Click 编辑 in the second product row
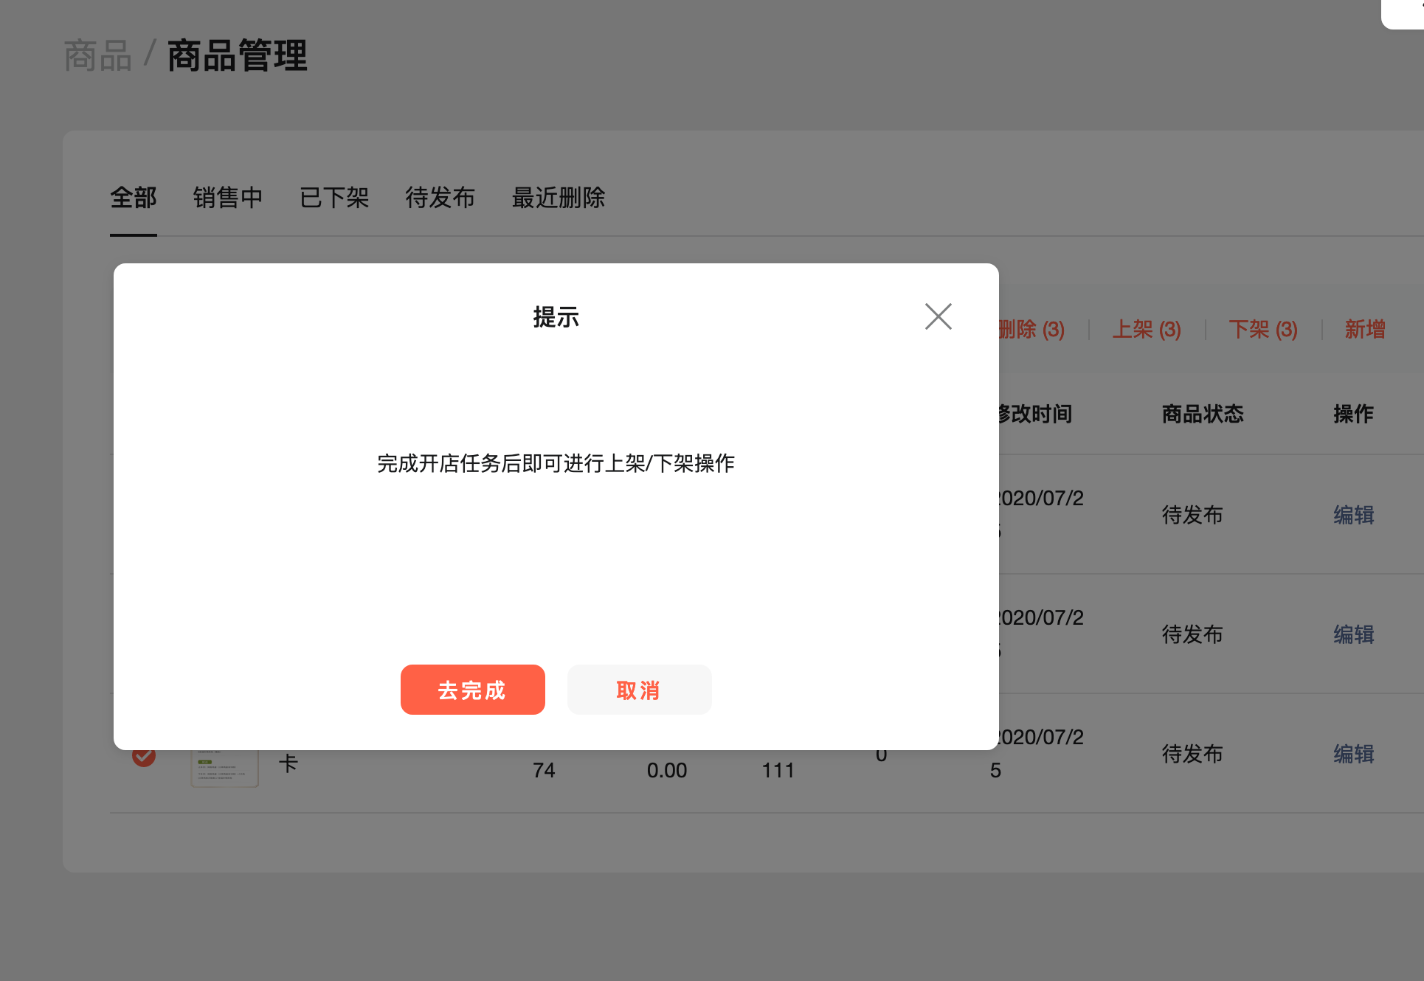The height and width of the screenshot is (981, 1424). coord(1354,634)
